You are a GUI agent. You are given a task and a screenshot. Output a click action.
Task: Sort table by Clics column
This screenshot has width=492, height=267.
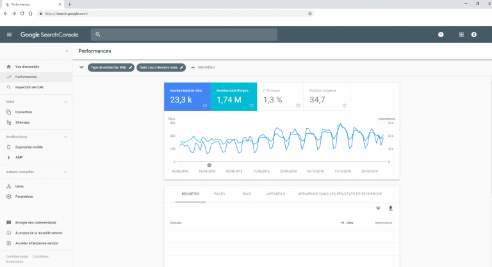[x=347, y=223]
